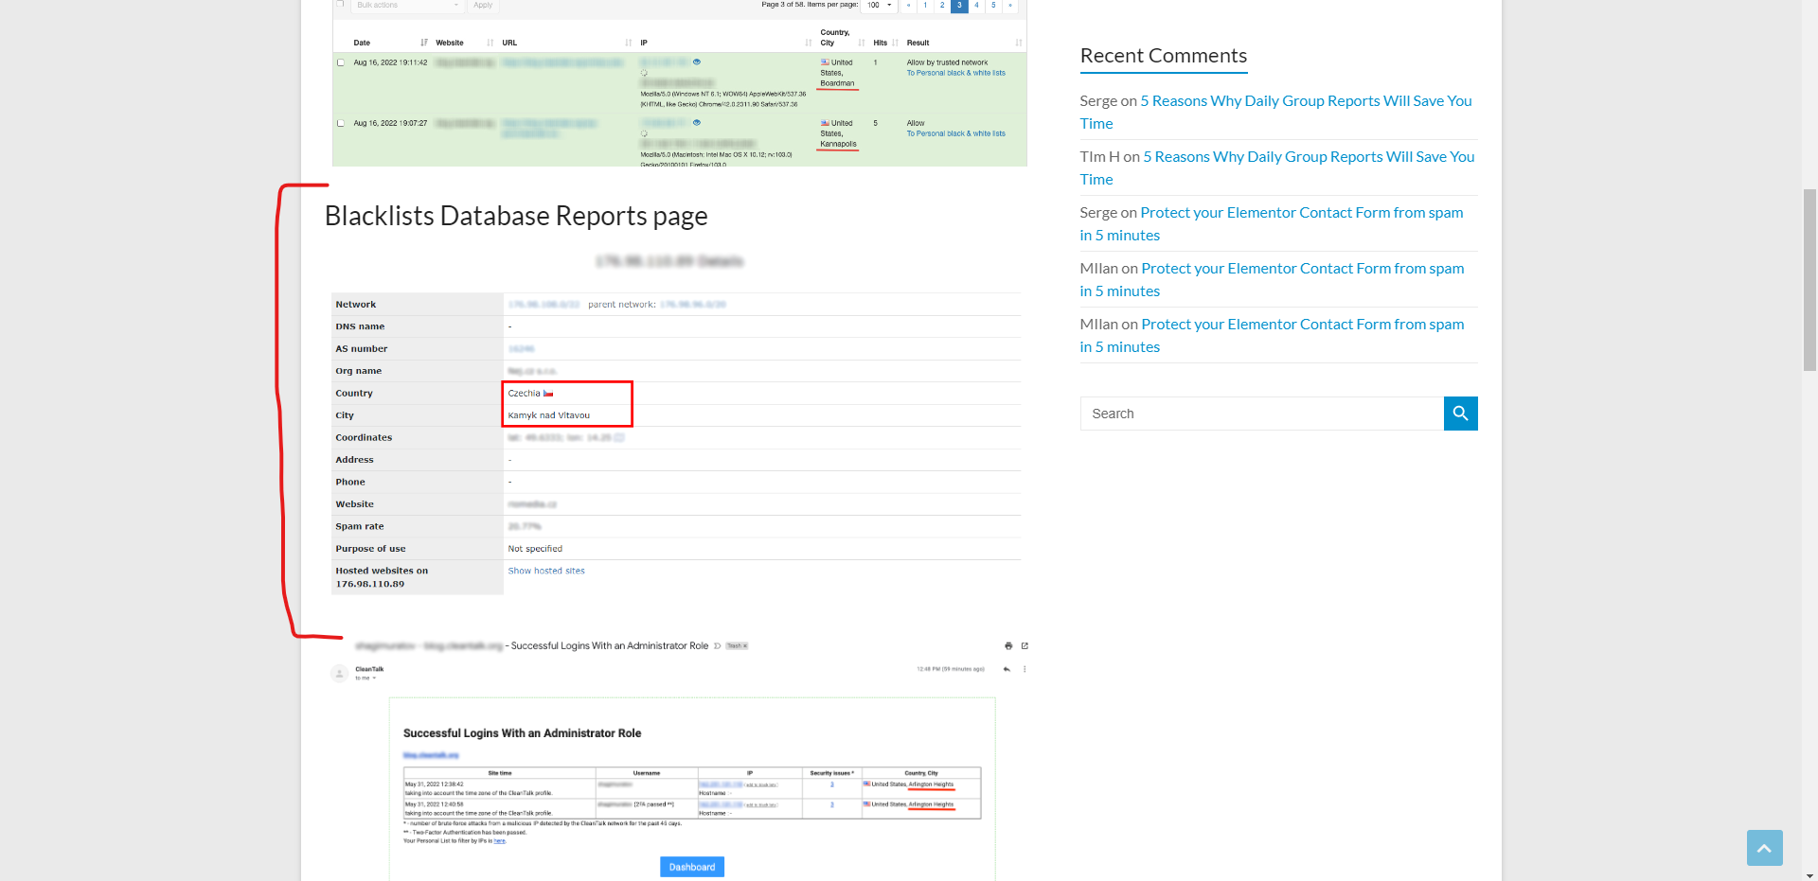The image size is (1818, 881).
Task: Click the reply arrow icon in email
Action: coord(1007,669)
